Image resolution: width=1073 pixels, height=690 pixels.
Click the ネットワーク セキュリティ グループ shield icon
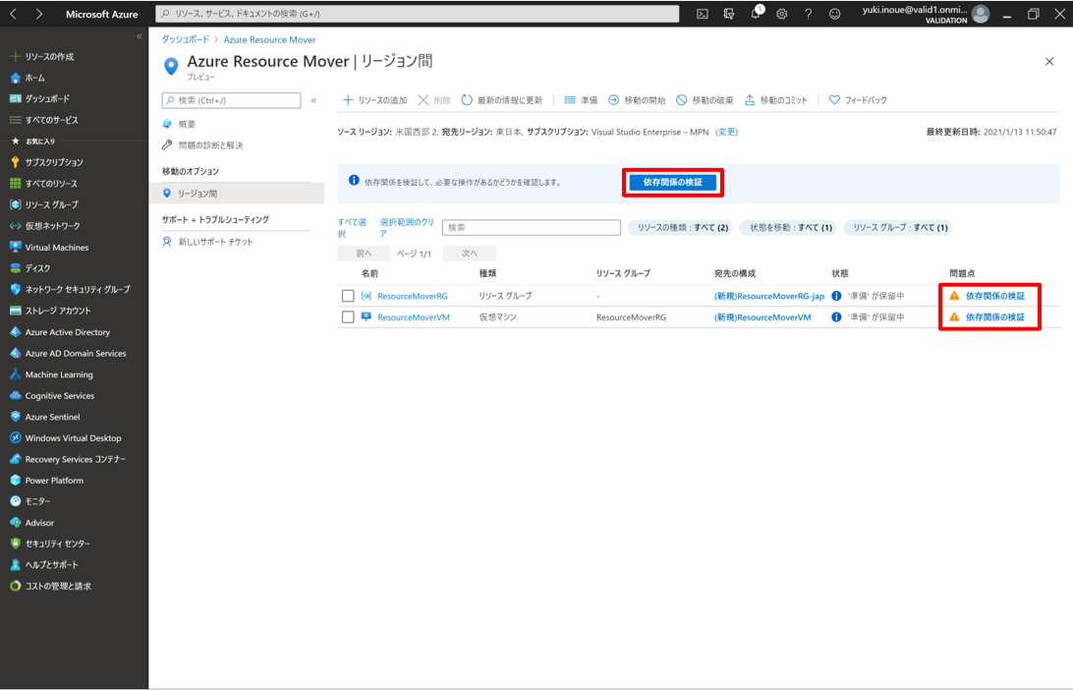(x=15, y=290)
